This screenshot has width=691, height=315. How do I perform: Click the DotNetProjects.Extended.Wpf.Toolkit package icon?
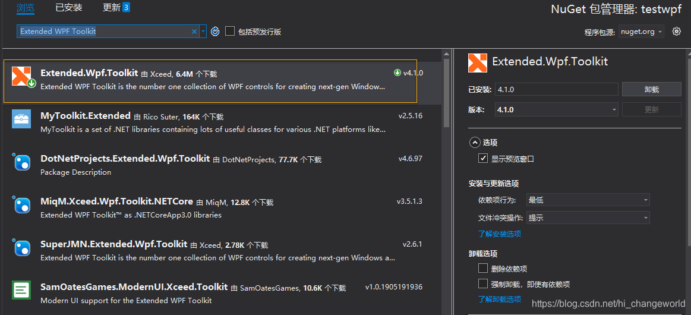(21, 162)
